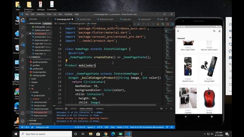The height and width of the screenshot is (137, 244).
Task: Tap the Android home navigation button
Action: click(199, 116)
